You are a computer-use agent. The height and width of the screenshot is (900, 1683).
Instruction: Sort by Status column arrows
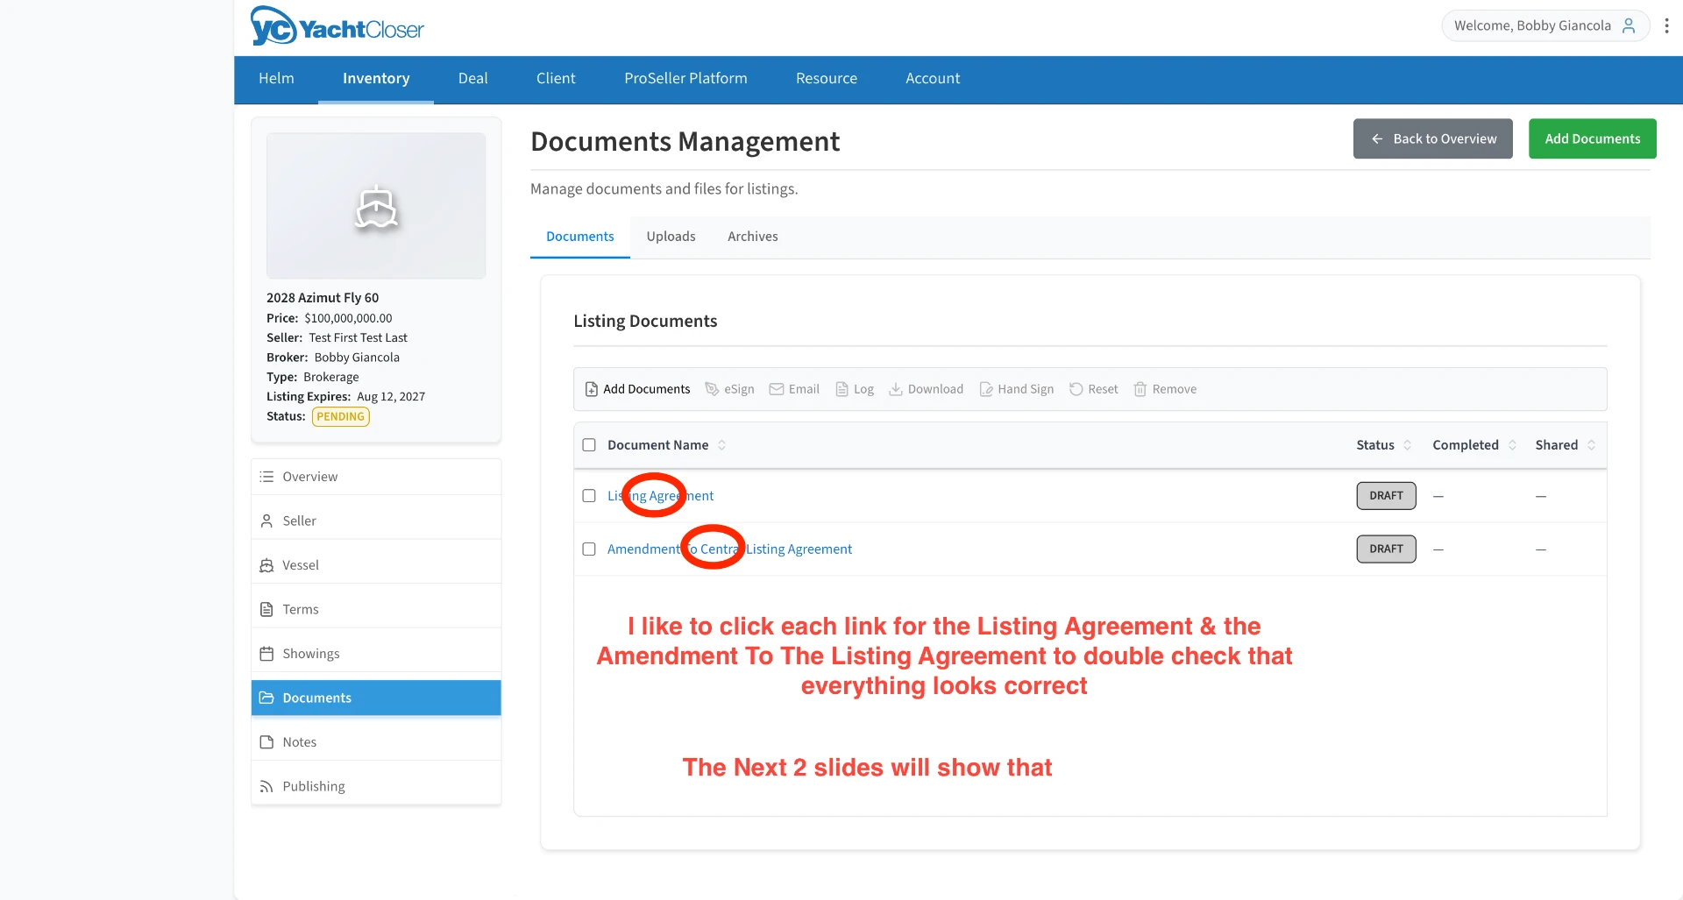[x=1407, y=445]
